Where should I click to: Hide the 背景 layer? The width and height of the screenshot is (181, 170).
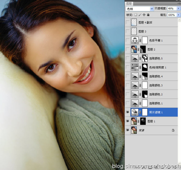(x=128, y=130)
